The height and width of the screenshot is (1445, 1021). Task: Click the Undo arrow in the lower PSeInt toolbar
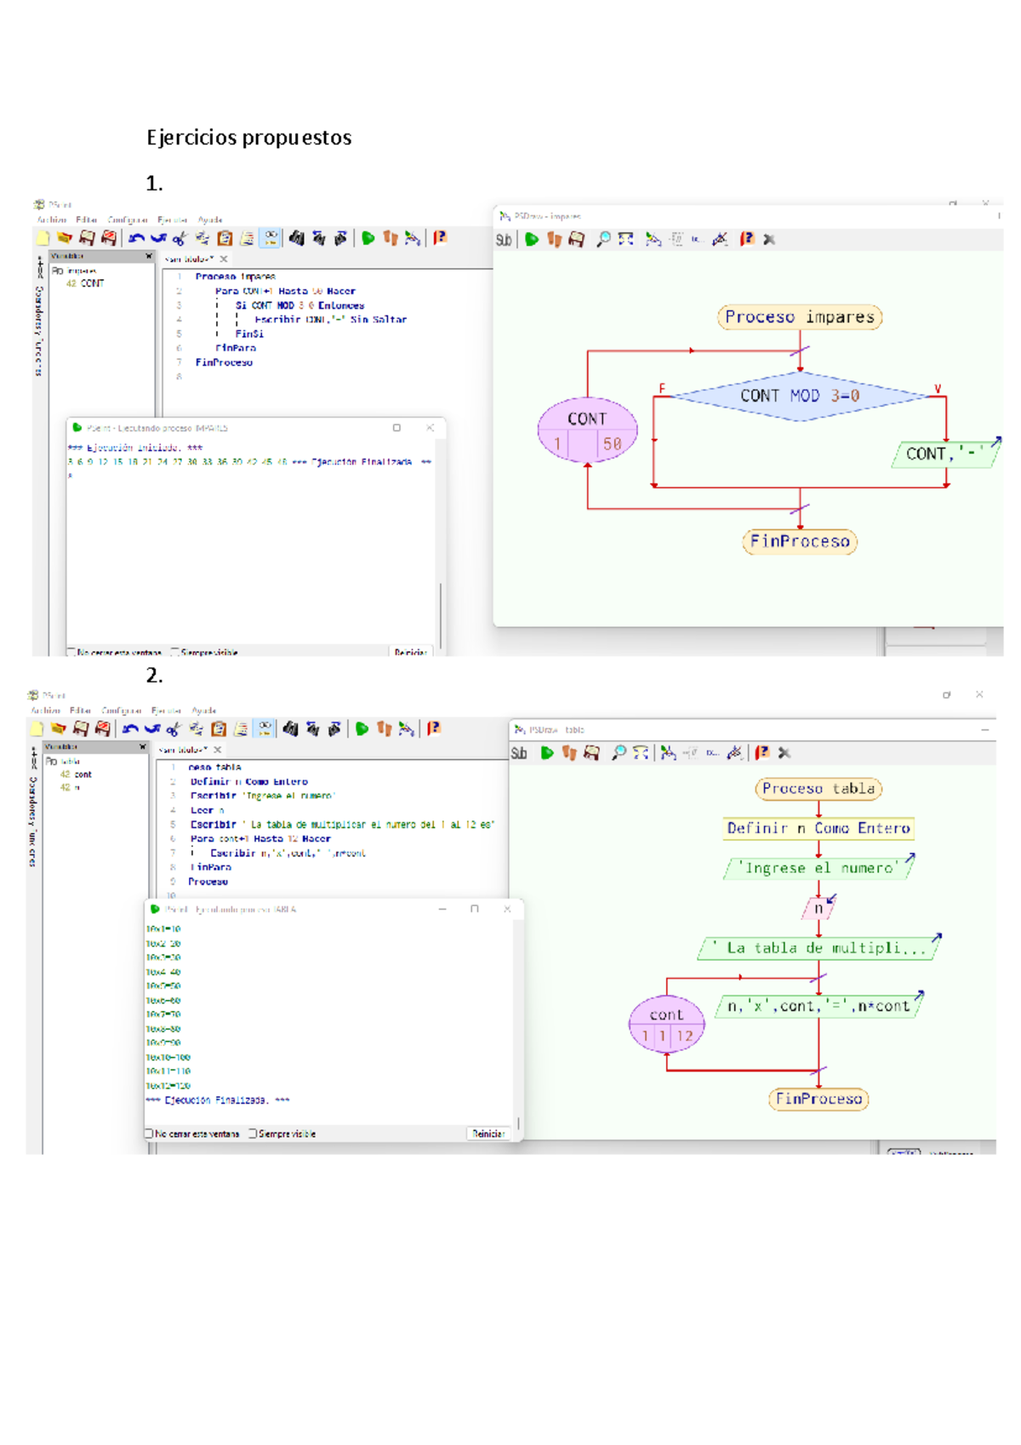click(x=130, y=728)
